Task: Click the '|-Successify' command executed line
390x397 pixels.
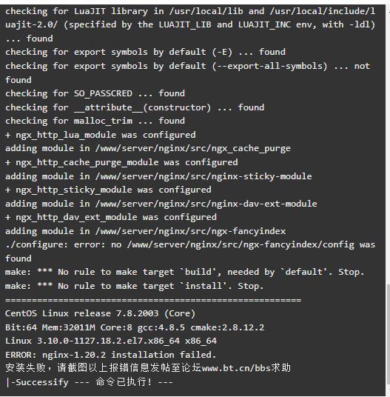Action: (x=89, y=381)
